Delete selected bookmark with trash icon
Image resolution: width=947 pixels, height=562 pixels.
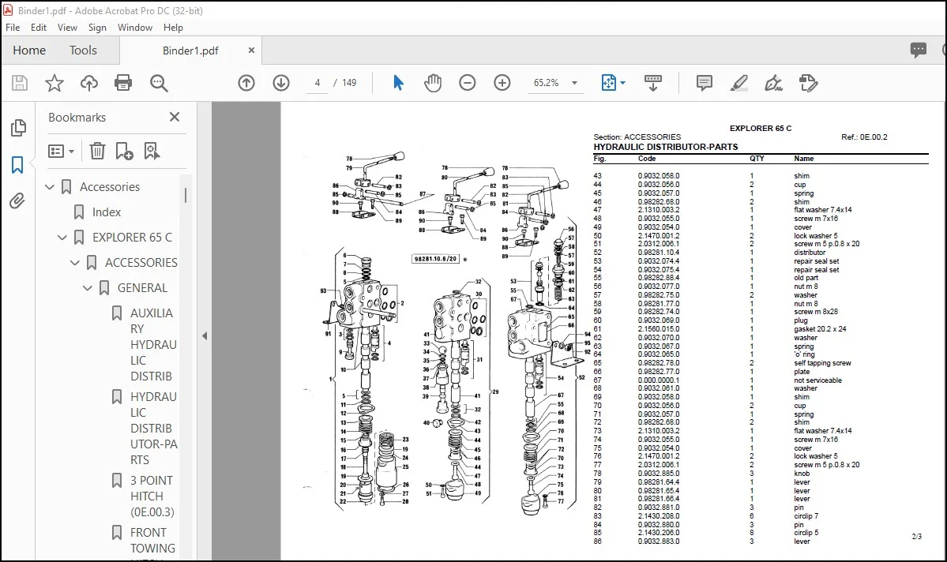(97, 151)
